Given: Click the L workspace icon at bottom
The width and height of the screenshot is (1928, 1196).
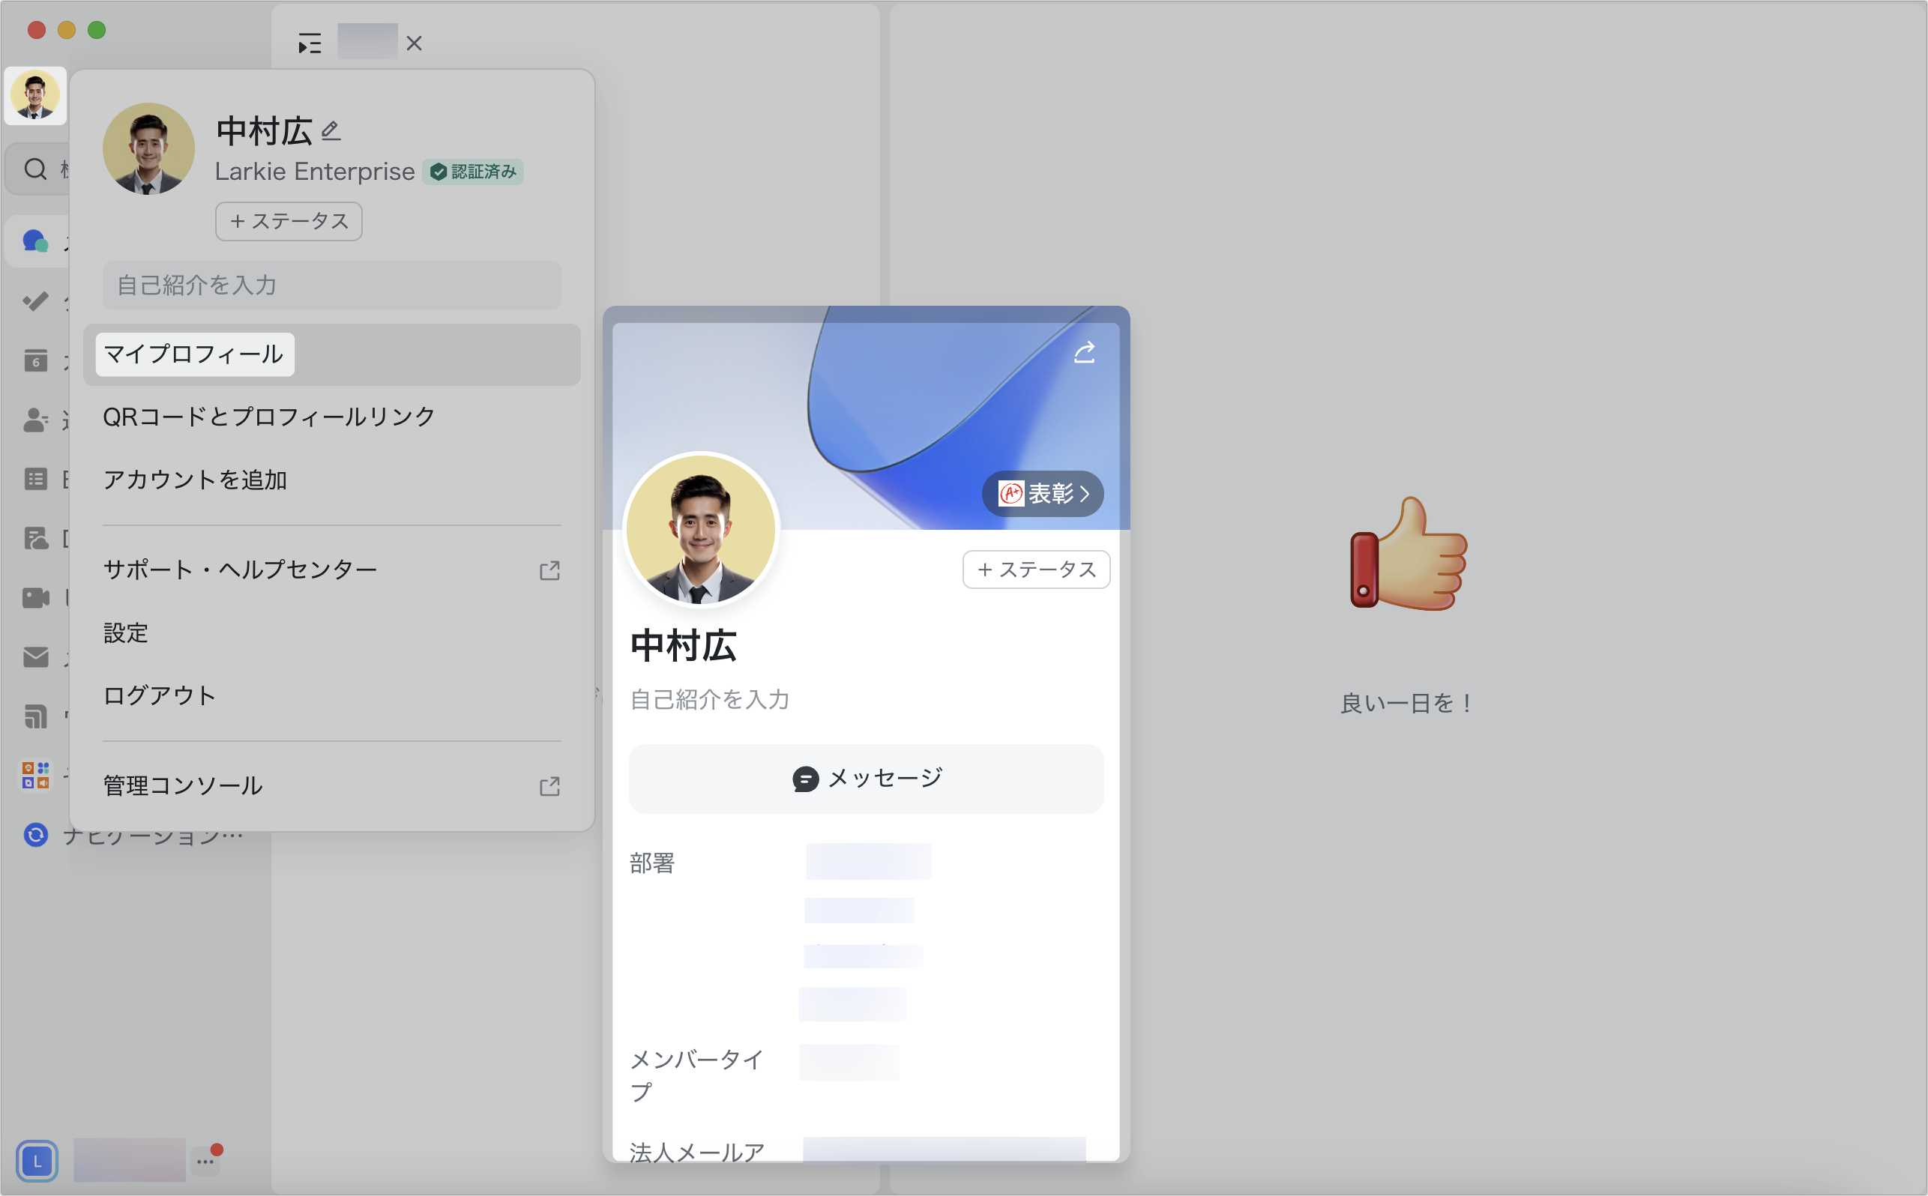Looking at the screenshot, I should click(37, 1160).
